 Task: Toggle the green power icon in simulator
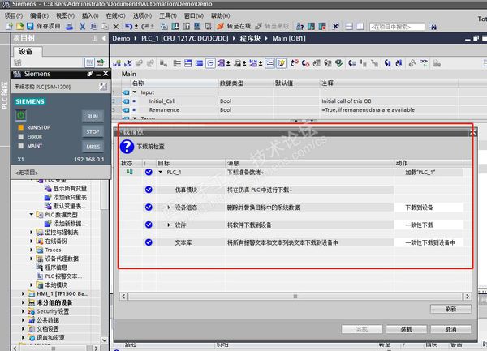21,116
